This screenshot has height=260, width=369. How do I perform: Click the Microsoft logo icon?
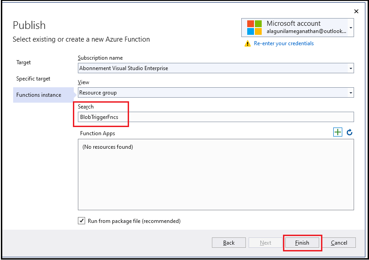click(254, 28)
